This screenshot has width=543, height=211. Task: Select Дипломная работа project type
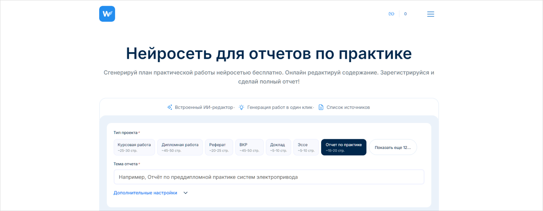180,147
